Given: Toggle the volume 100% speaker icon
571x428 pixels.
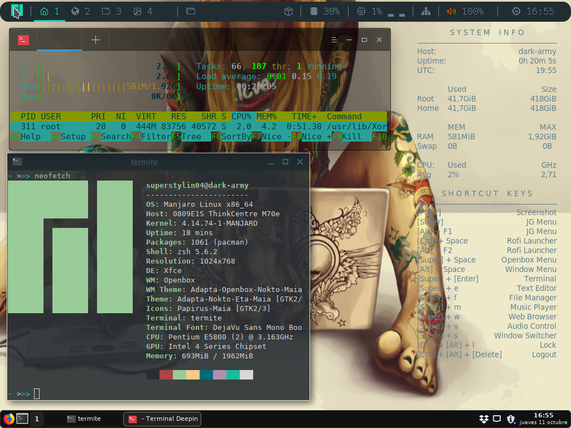Looking at the screenshot, I should pos(451,11).
